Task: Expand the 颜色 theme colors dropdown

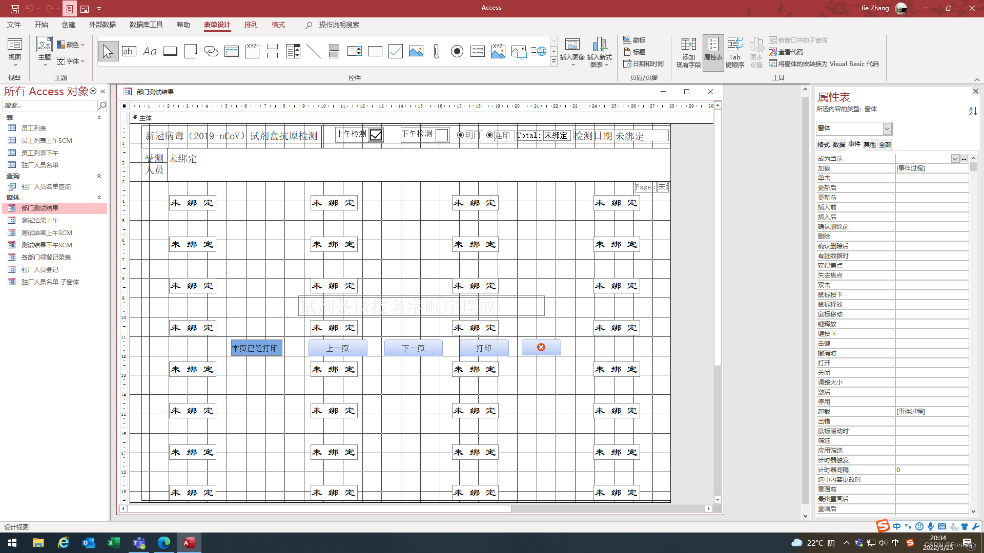Action: (71, 45)
